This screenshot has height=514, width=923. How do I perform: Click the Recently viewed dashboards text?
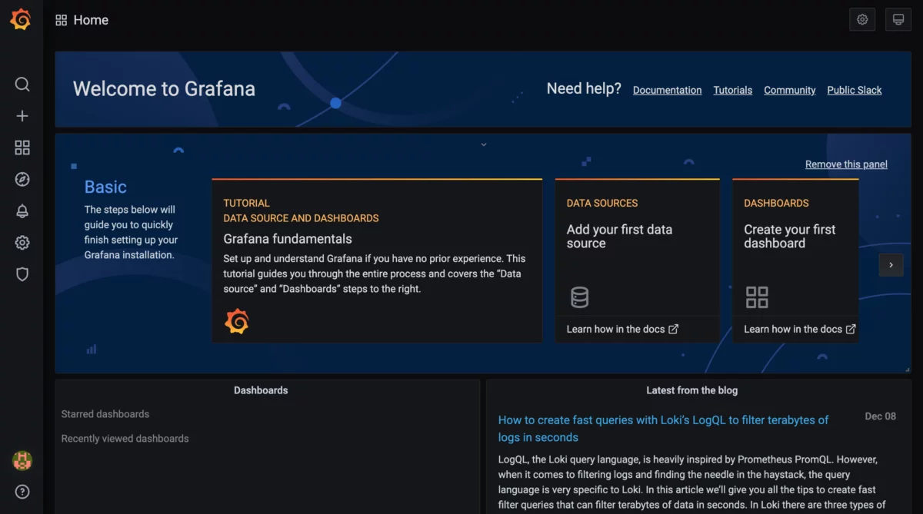tap(125, 439)
